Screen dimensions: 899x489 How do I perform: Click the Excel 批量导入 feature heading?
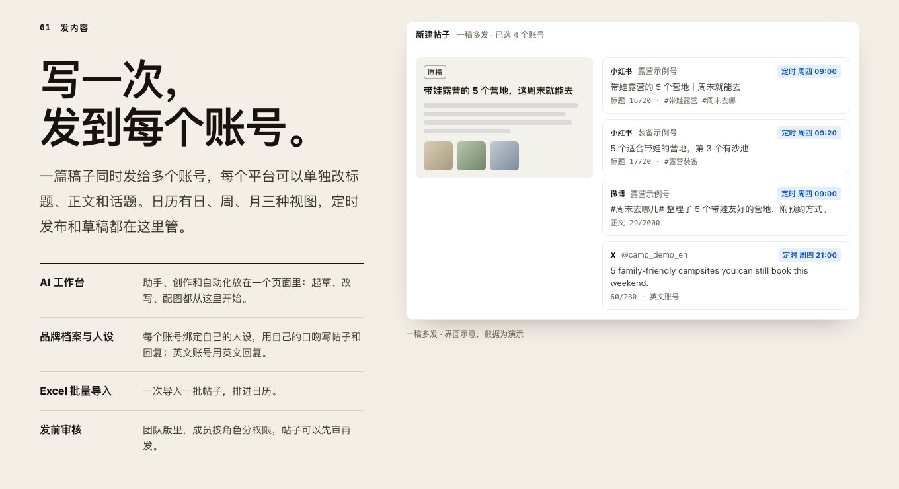(75, 391)
